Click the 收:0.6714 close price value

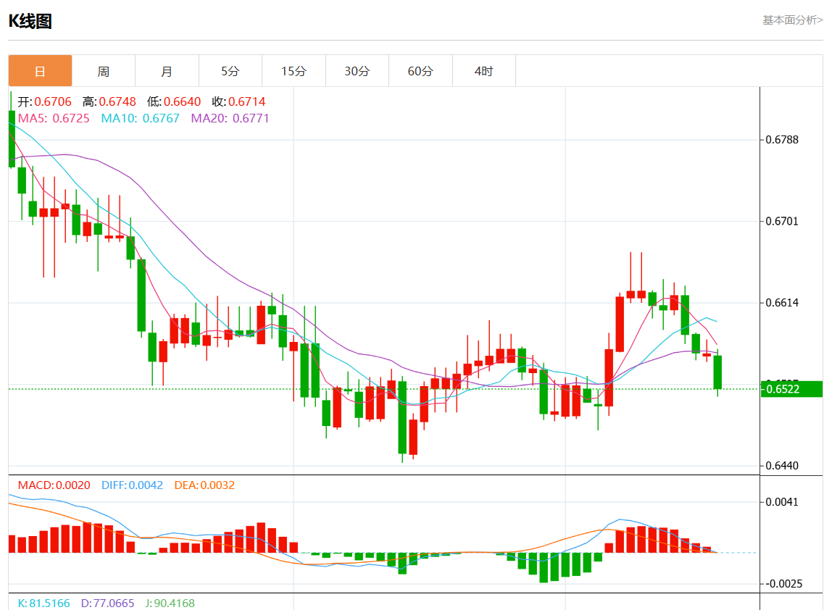(238, 101)
